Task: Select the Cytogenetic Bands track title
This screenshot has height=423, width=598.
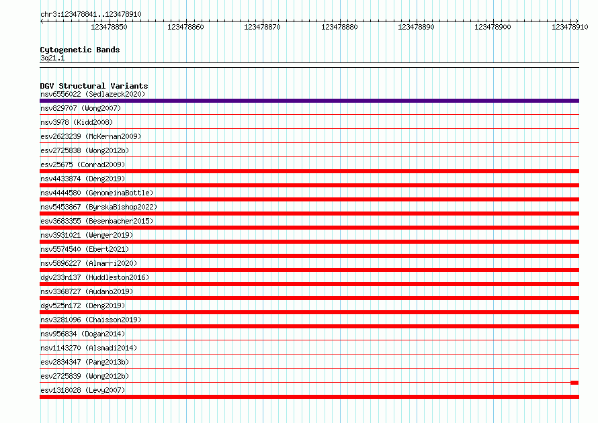Action: point(80,50)
